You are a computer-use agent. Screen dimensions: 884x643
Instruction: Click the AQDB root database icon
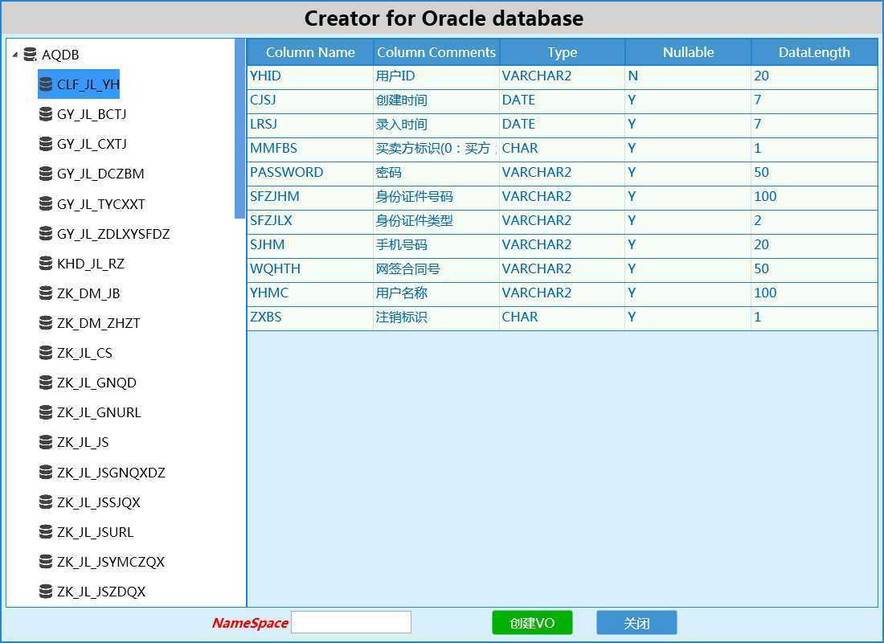click(x=31, y=55)
